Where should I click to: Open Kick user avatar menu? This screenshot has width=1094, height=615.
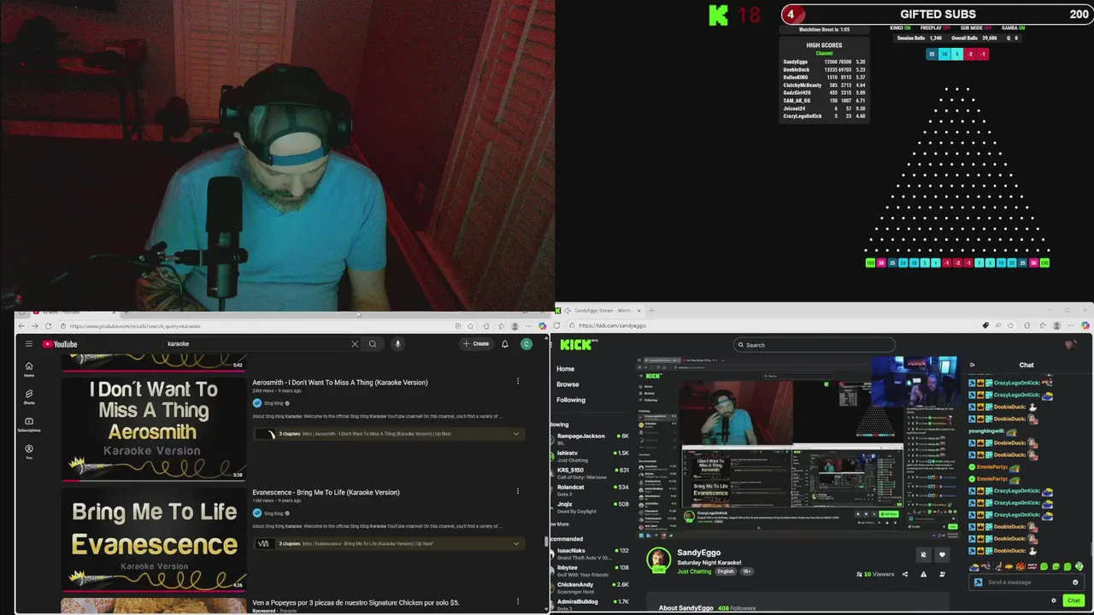[1070, 345]
